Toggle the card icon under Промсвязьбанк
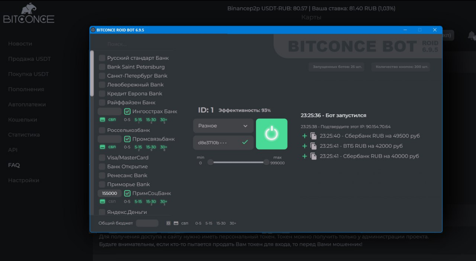476x261 pixels. [x=102, y=147]
